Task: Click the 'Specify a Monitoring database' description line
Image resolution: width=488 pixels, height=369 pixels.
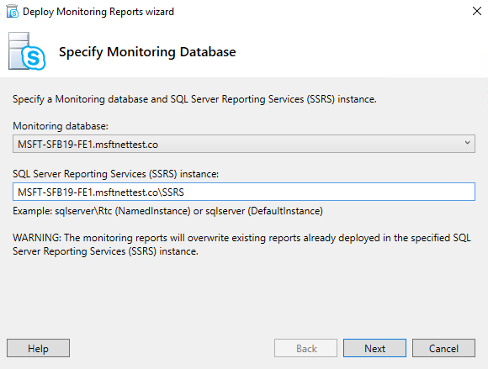Action: coord(194,99)
